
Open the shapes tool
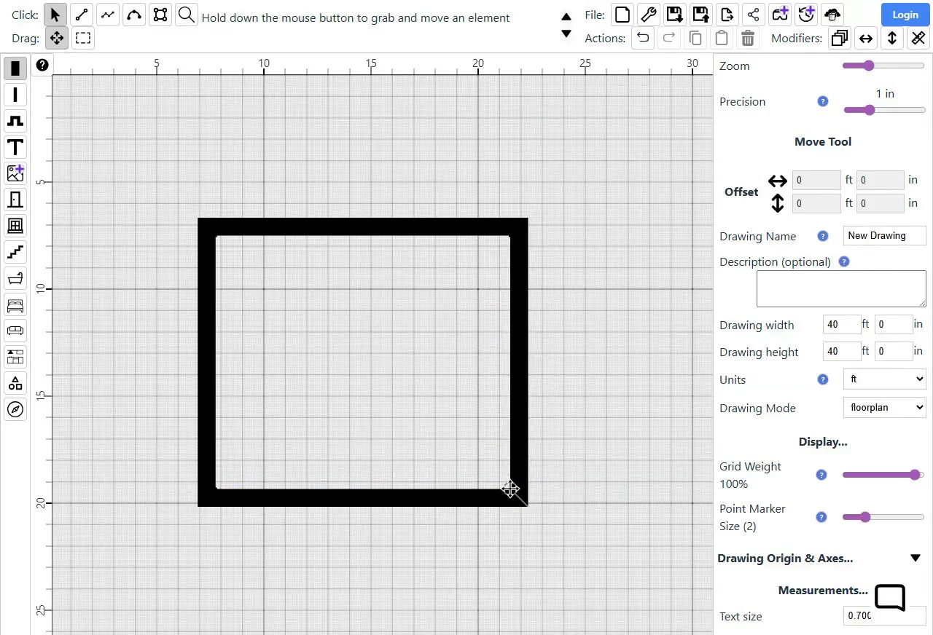15,383
